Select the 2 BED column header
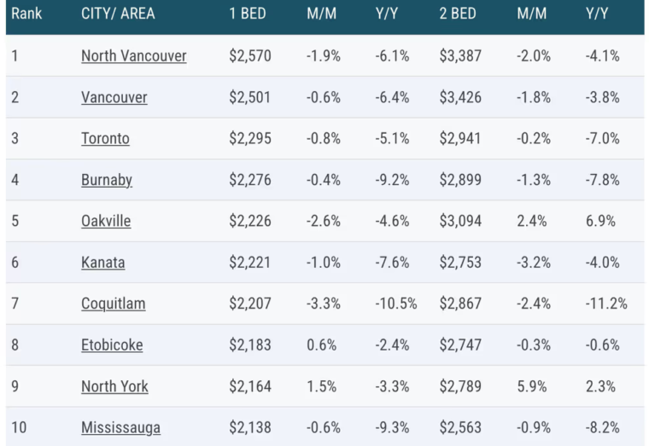649x446 pixels. pos(457,14)
